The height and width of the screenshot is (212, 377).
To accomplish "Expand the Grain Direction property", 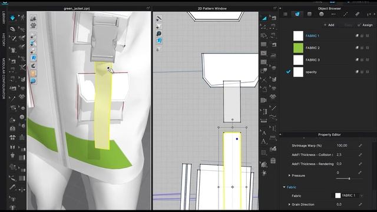I will click(289, 204).
